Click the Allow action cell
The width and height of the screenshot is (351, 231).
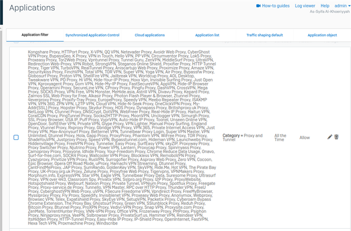pyautogui.click(x=305, y=138)
